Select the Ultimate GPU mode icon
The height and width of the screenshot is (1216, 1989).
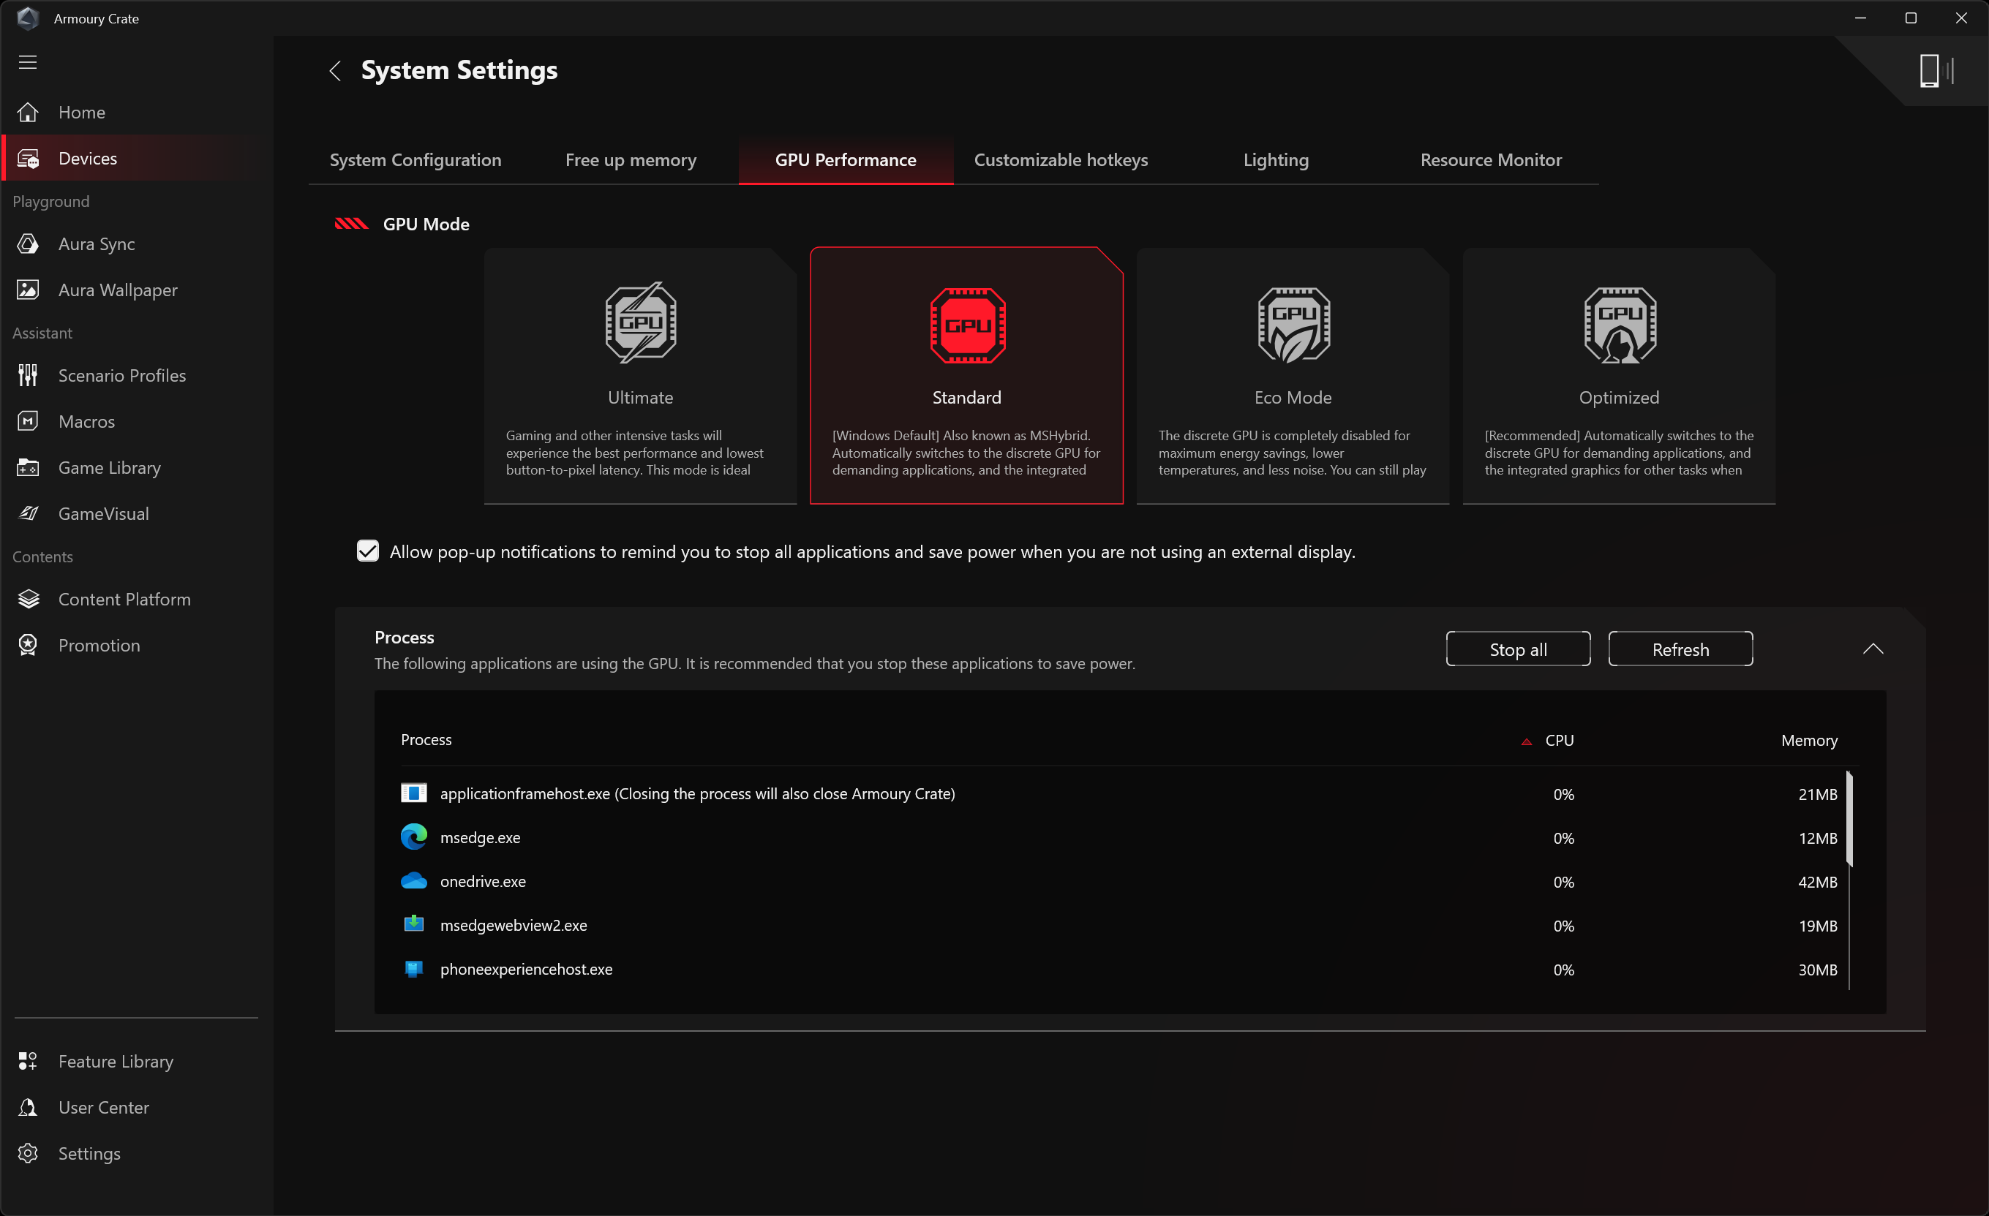coord(641,322)
